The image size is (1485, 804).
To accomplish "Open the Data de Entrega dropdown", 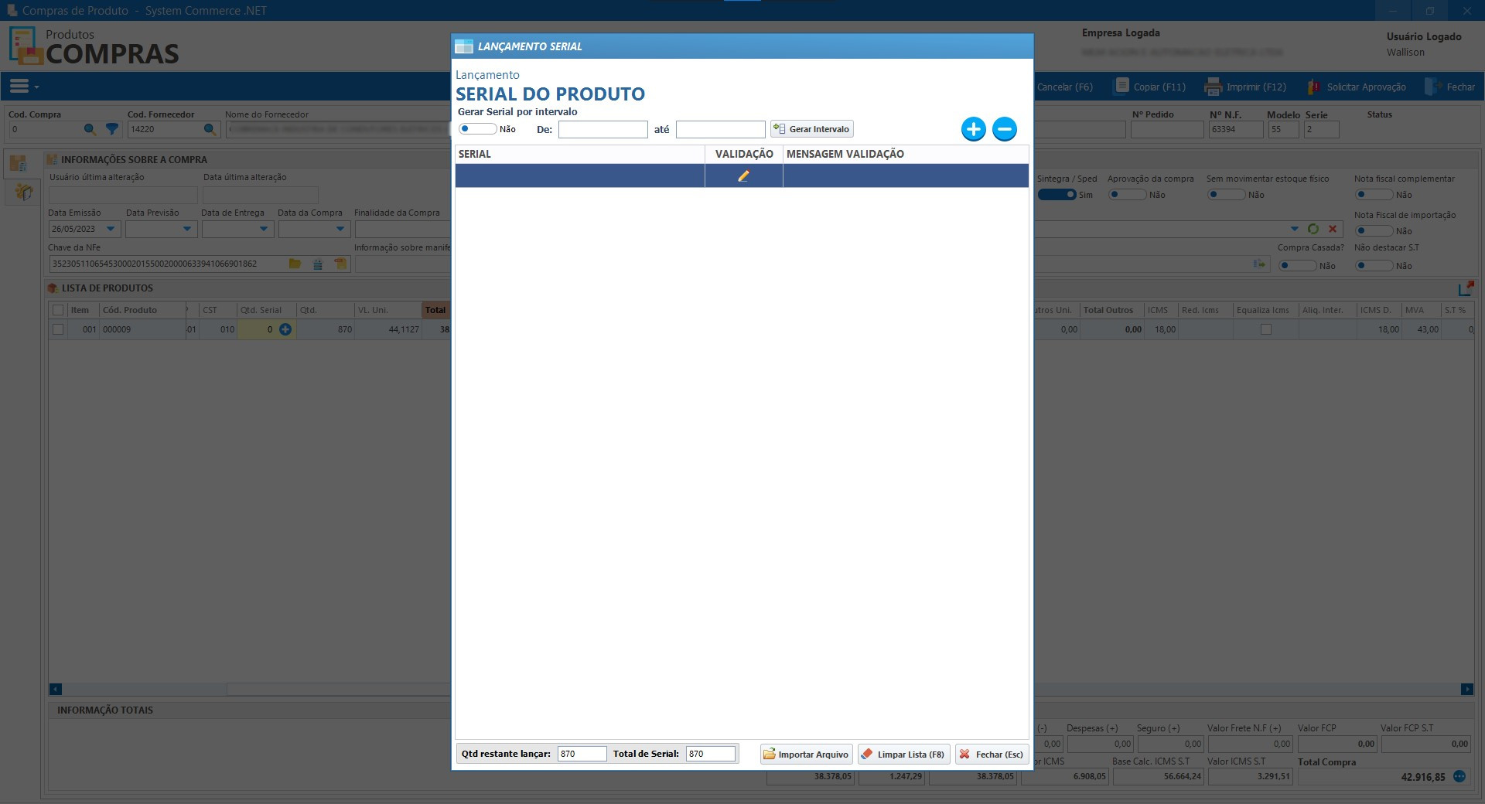I will pyautogui.click(x=263, y=229).
